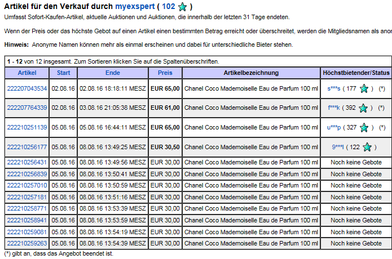Open item number 222210259263
The height and width of the screenshot is (259, 392).
pos(27,244)
